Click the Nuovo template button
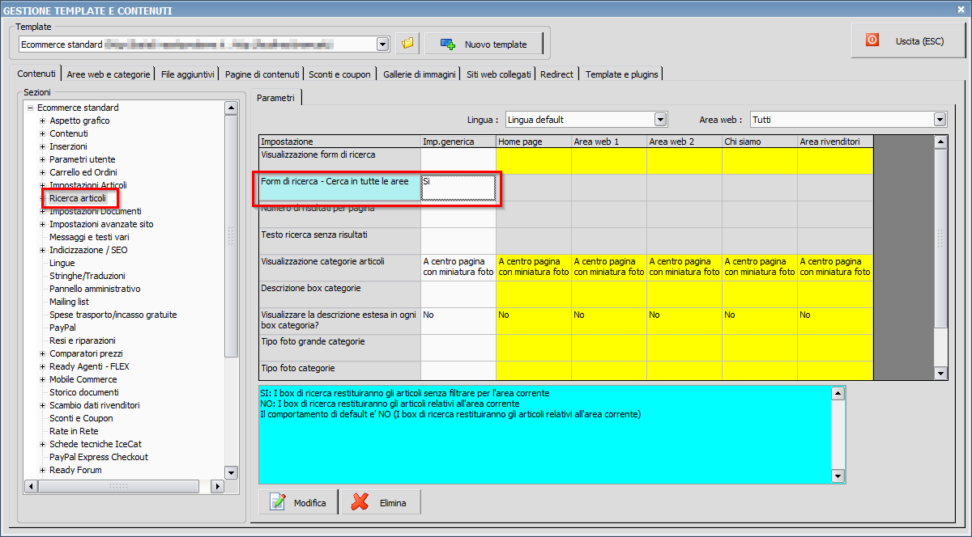Viewport: 972px width, 537px height. [x=484, y=44]
